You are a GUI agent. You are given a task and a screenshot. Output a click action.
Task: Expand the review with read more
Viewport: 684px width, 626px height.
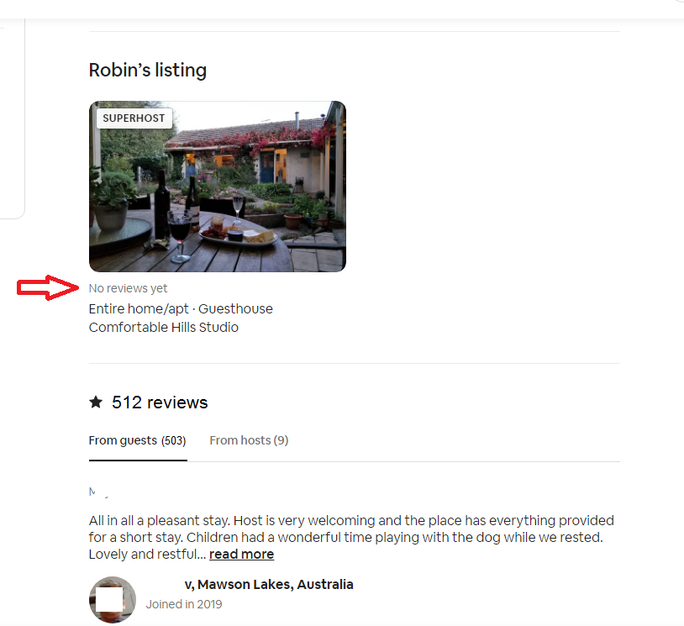coord(242,554)
